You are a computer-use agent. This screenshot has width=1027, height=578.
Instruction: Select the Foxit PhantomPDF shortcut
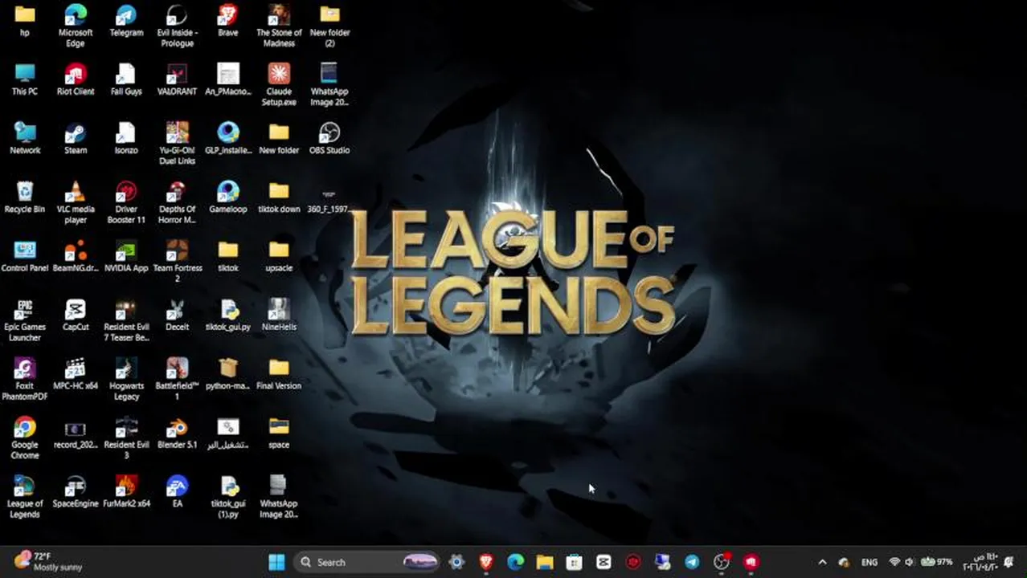click(25, 378)
